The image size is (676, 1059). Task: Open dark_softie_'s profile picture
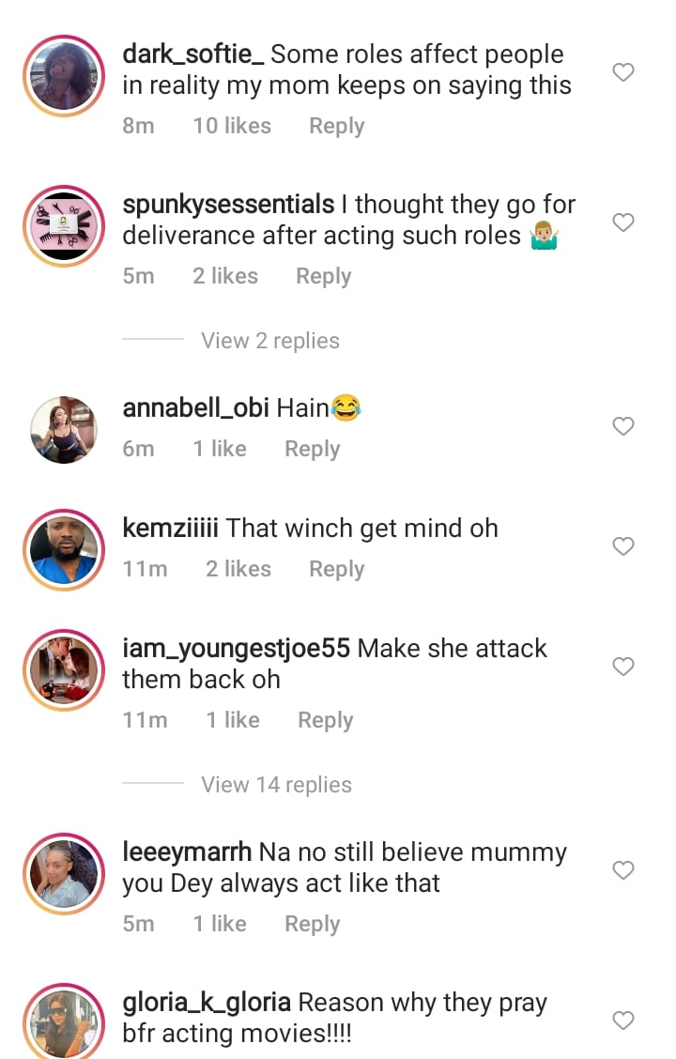click(64, 77)
